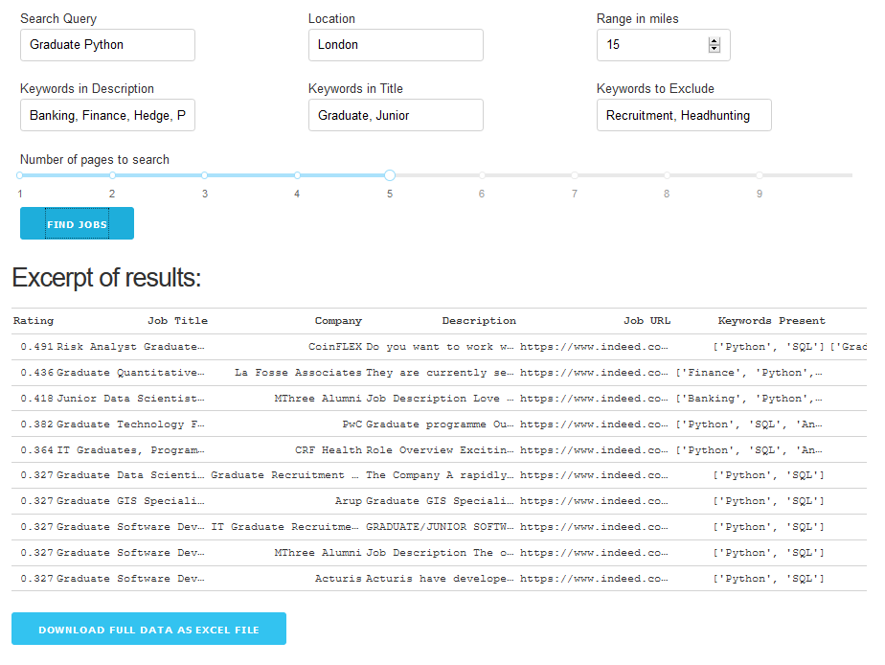
Task: Set pages slider to mark 3
Action: (x=204, y=175)
